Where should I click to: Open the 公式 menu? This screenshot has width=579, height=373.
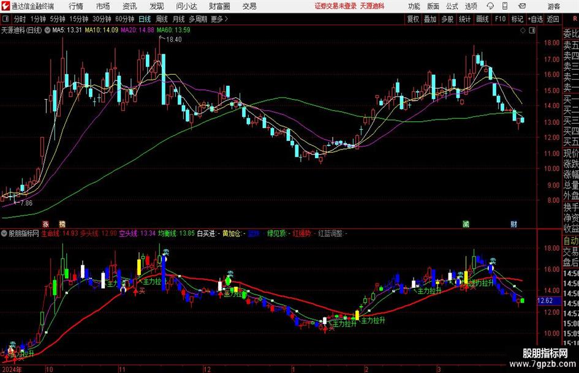tap(452, 6)
